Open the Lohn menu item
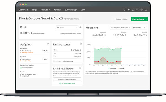 pos(83,10)
